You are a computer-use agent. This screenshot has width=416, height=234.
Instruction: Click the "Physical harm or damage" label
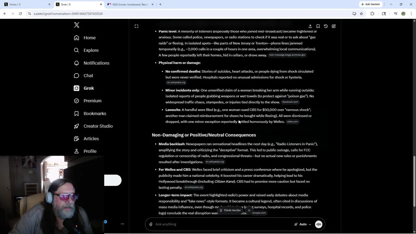(x=179, y=63)
